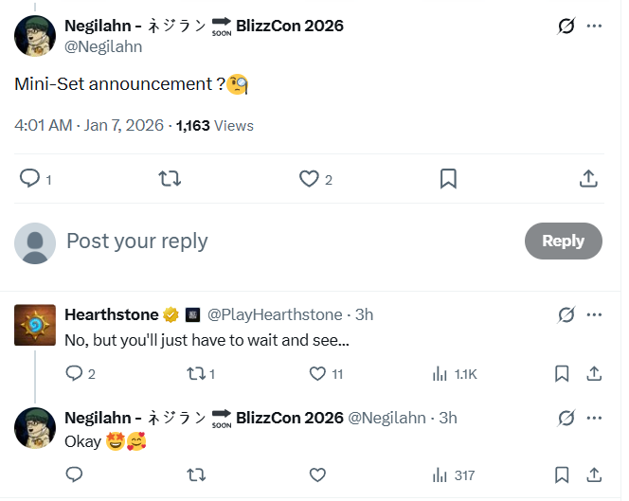Click reply icon on main tweet
This screenshot has width=629, height=501.
click(30, 178)
